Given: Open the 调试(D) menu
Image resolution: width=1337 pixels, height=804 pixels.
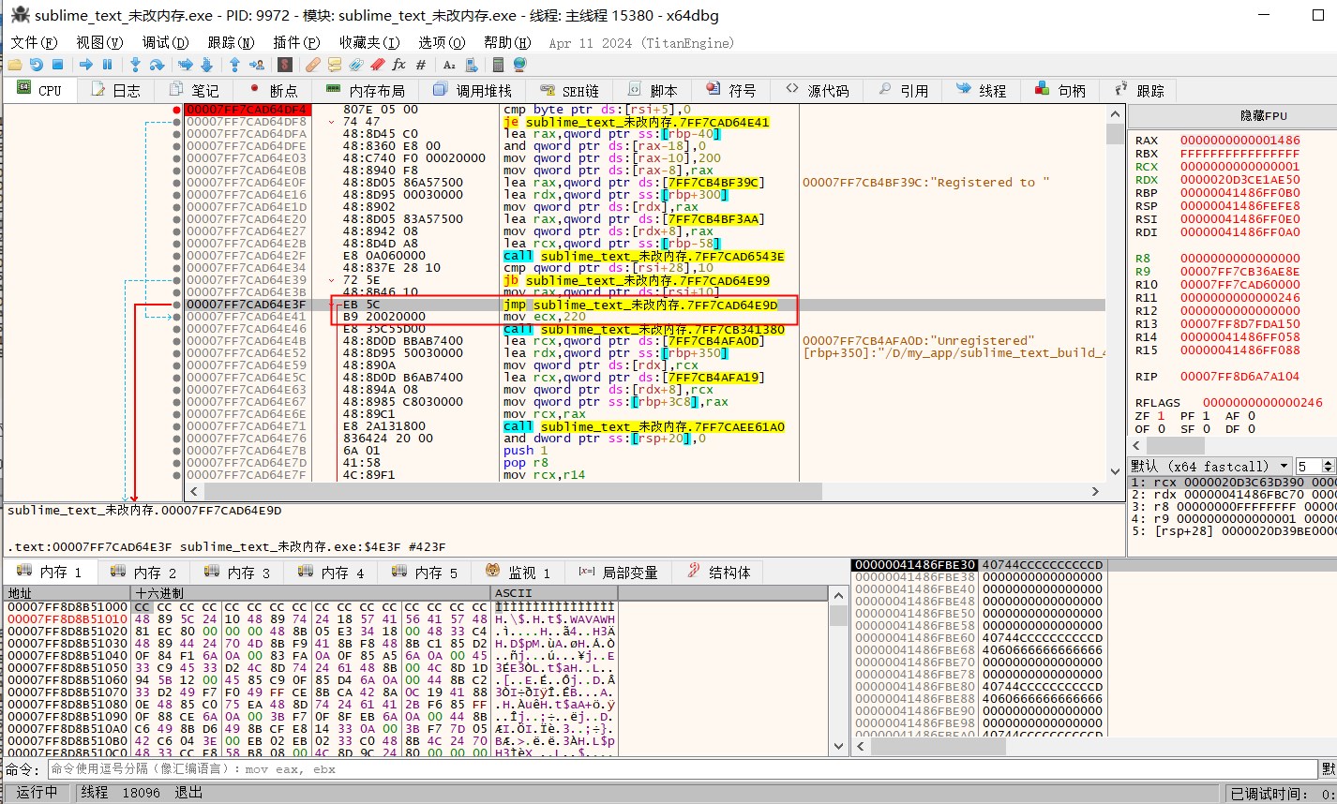Looking at the screenshot, I should (165, 43).
